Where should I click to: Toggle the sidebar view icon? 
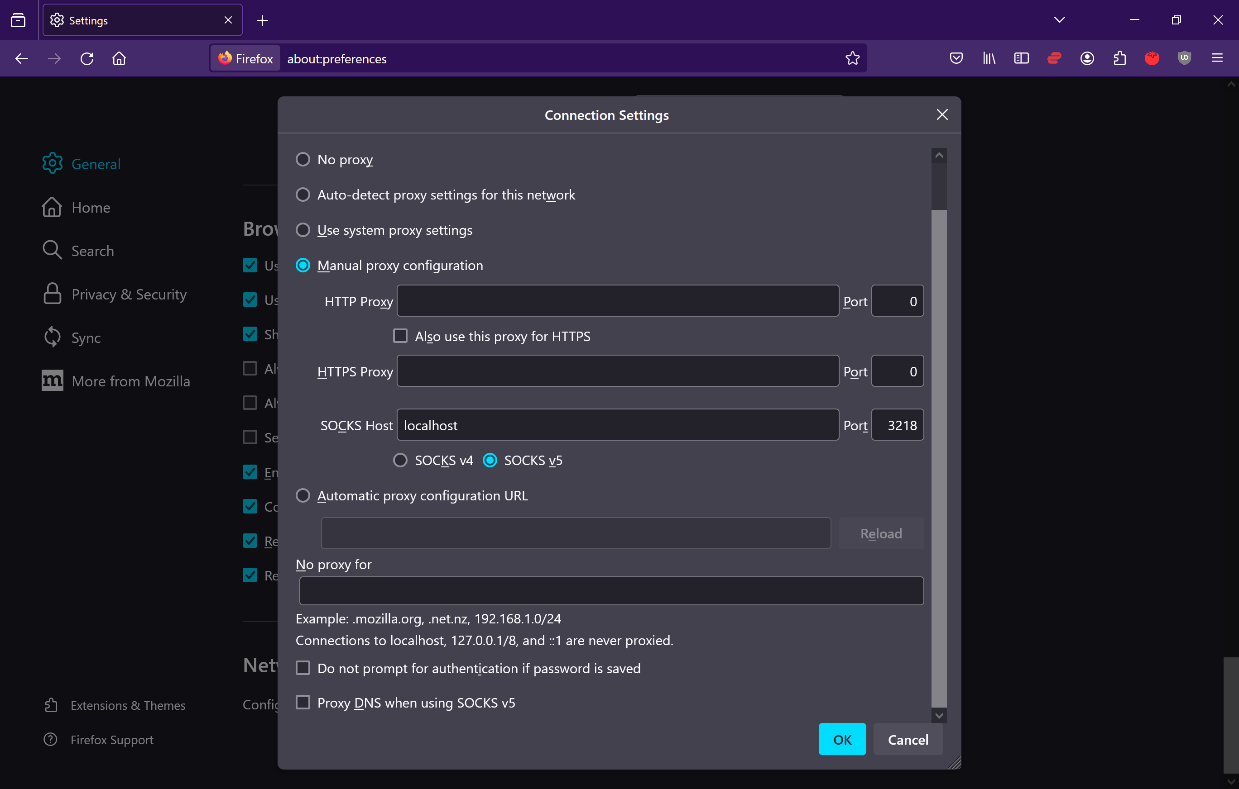(1021, 59)
